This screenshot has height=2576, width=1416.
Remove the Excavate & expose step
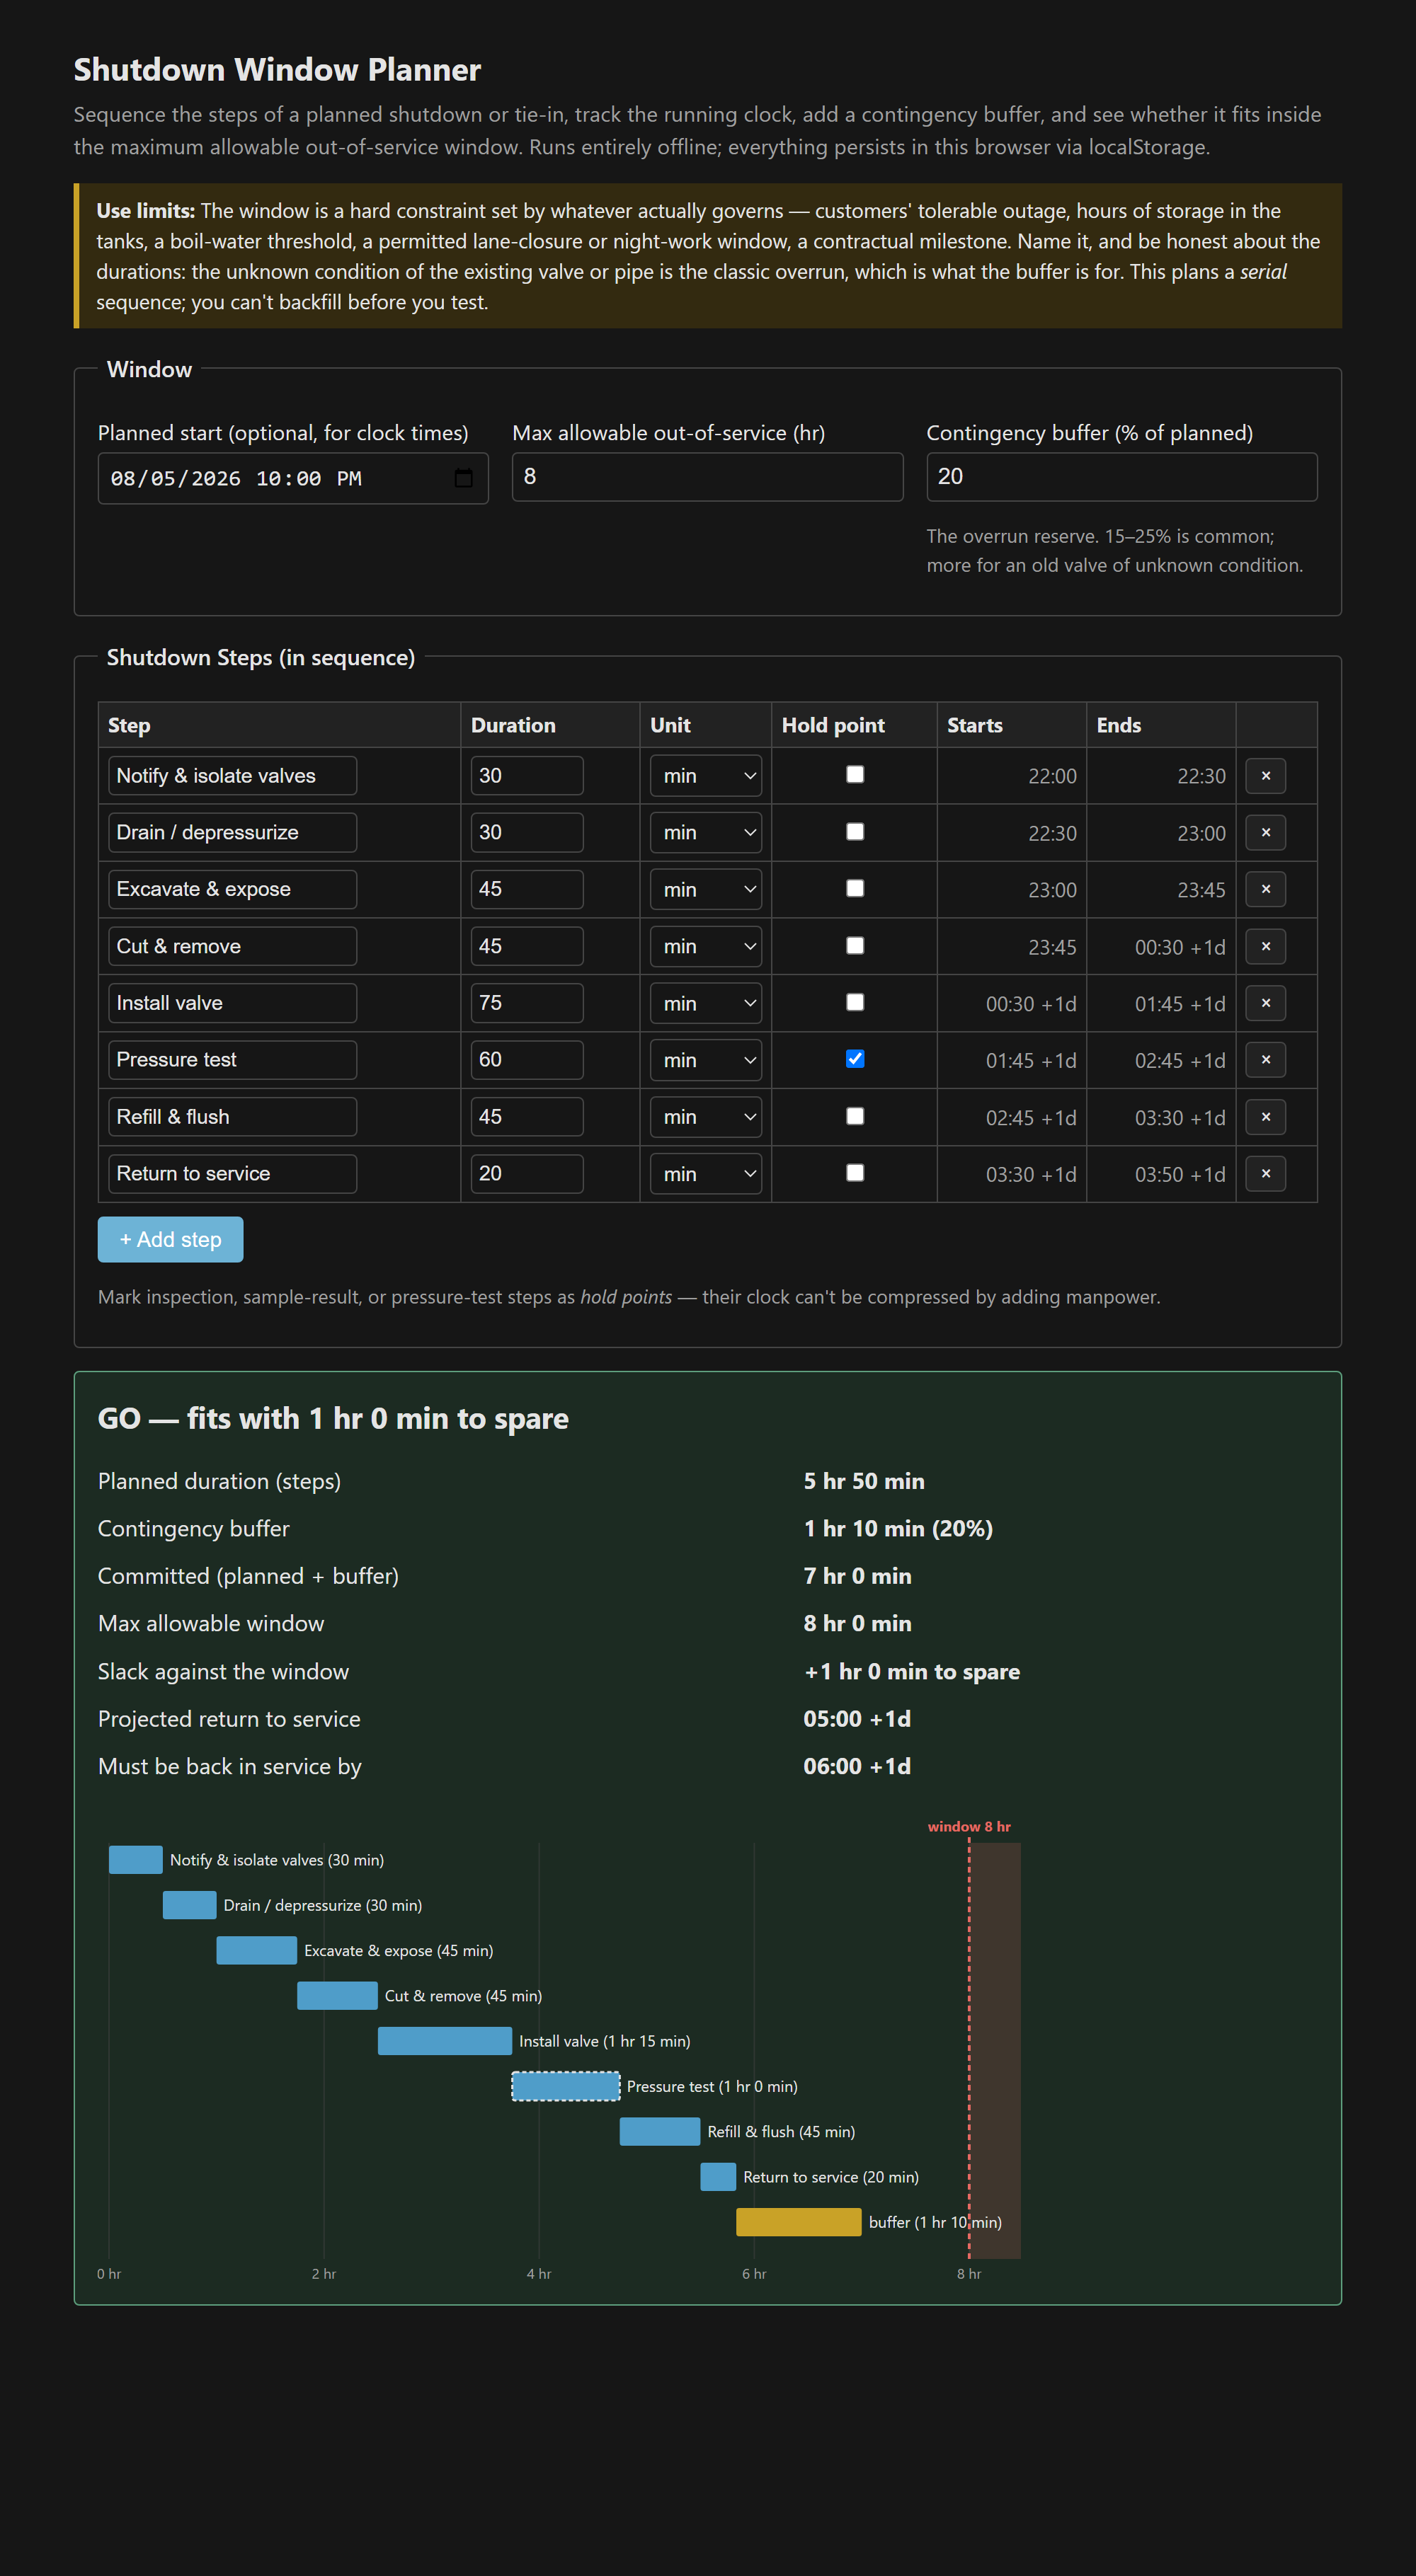click(1265, 889)
